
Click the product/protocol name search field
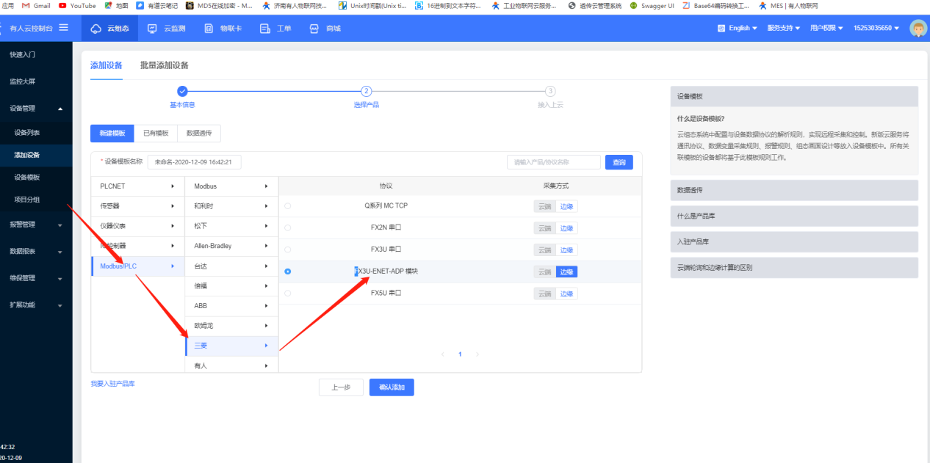coord(552,162)
